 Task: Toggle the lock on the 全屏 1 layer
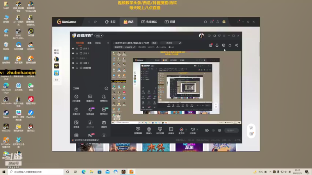coord(77,63)
